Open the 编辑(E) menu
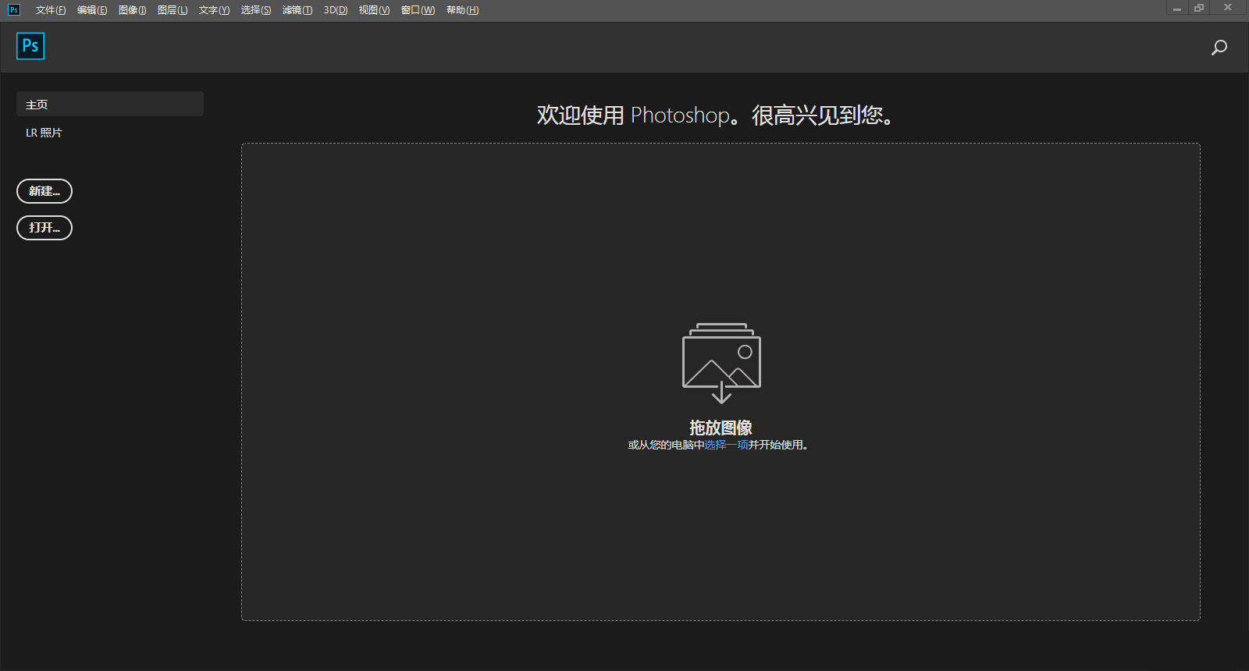This screenshot has height=671, width=1249. 92,10
